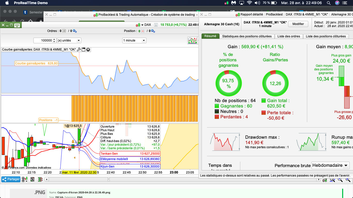
Task: Launch Siri from the menu bar
Action: (337, 3)
